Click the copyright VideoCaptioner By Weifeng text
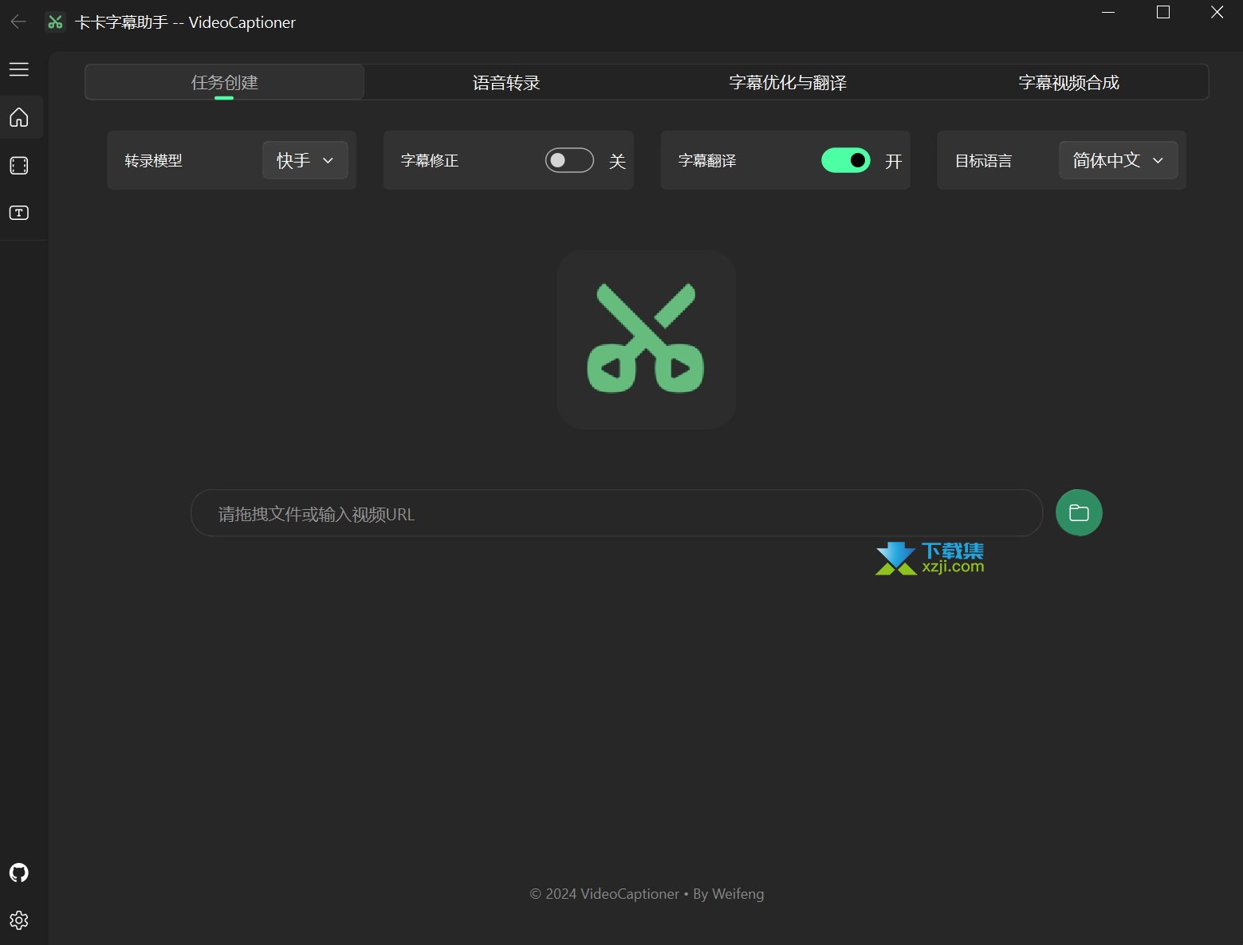The height and width of the screenshot is (945, 1243). click(x=647, y=894)
